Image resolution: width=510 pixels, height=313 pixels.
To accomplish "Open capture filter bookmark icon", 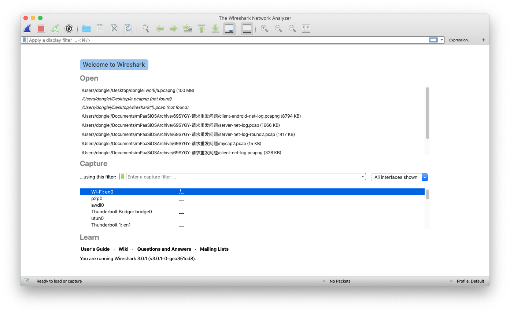I will [x=123, y=177].
